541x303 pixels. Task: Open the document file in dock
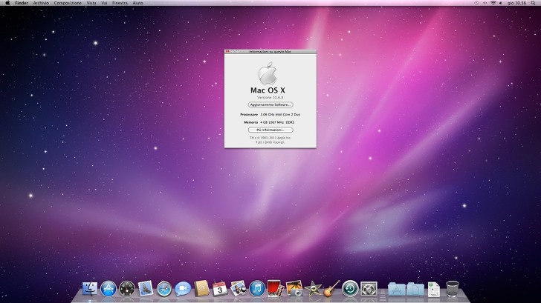coord(434,289)
